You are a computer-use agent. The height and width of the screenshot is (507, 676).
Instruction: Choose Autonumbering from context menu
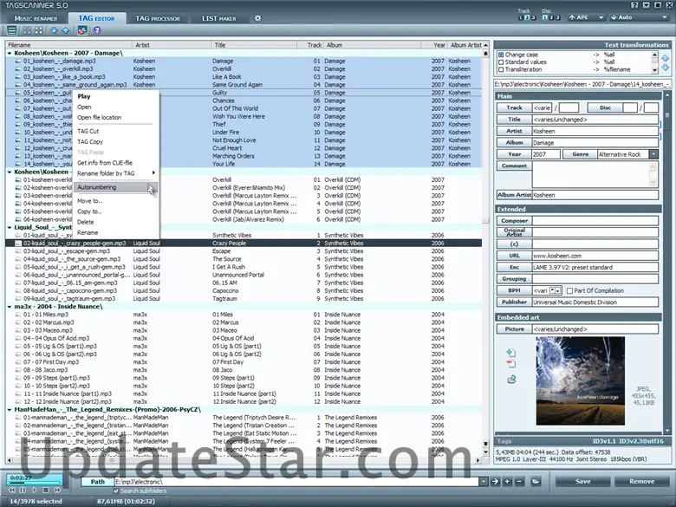pos(116,187)
